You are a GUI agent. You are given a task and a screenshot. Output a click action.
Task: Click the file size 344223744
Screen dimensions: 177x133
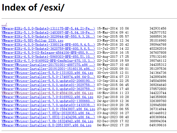158,93
